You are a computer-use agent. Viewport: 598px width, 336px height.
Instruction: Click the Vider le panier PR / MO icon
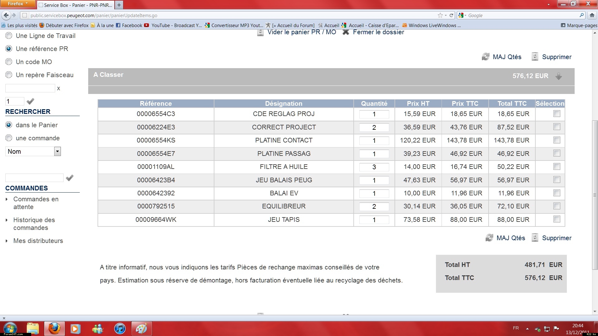pos(260,32)
